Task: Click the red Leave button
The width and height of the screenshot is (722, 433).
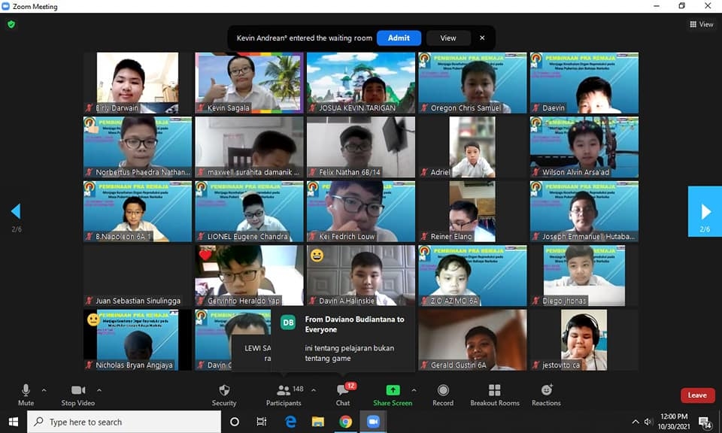Action: [697, 395]
